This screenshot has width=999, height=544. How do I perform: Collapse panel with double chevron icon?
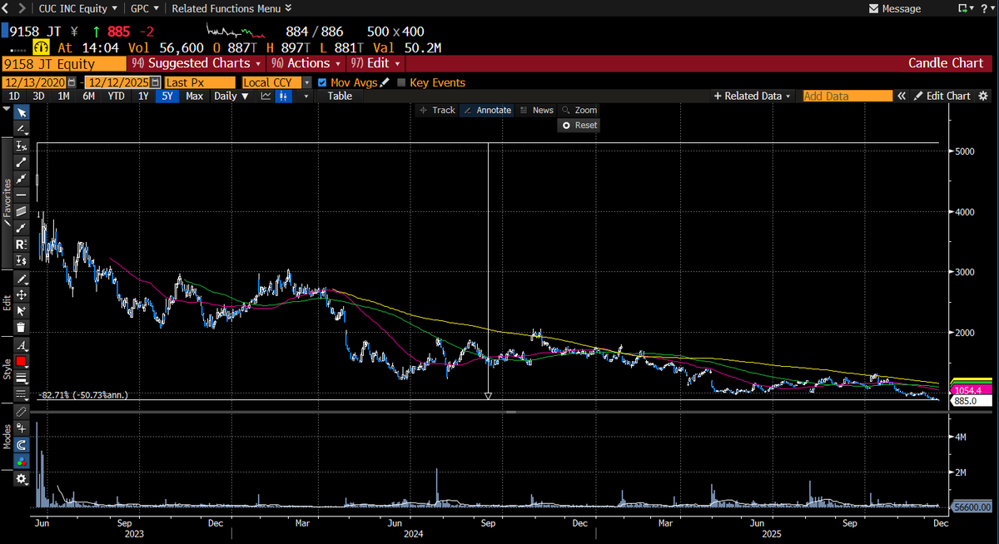pos(901,96)
